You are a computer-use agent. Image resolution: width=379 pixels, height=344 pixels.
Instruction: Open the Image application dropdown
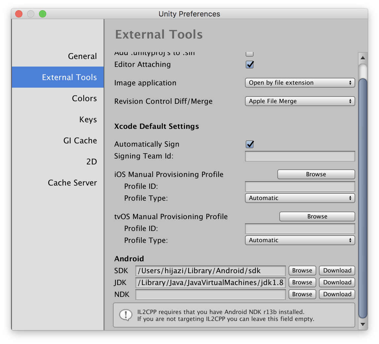pos(300,83)
